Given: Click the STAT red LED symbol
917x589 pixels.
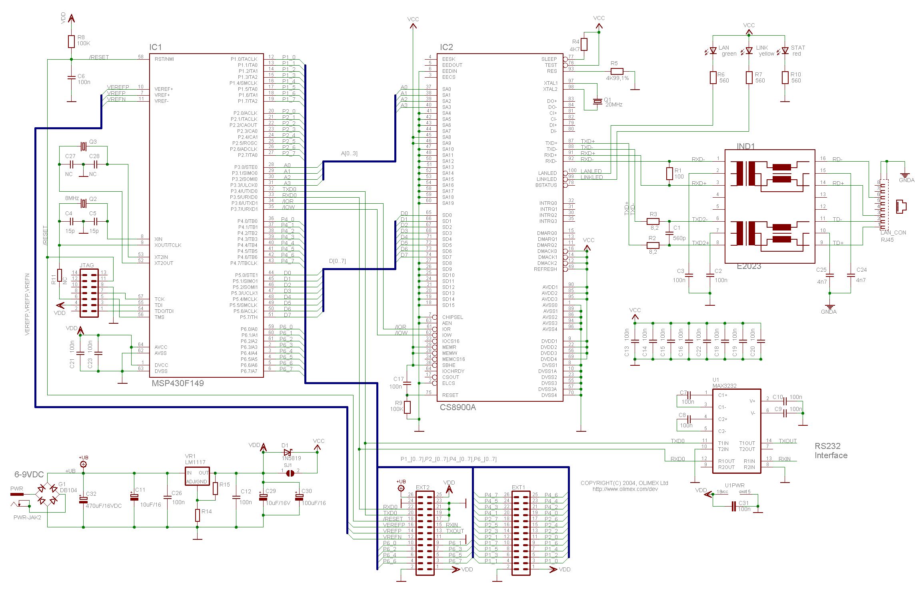Looking at the screenshot, I should click(785, 51).
